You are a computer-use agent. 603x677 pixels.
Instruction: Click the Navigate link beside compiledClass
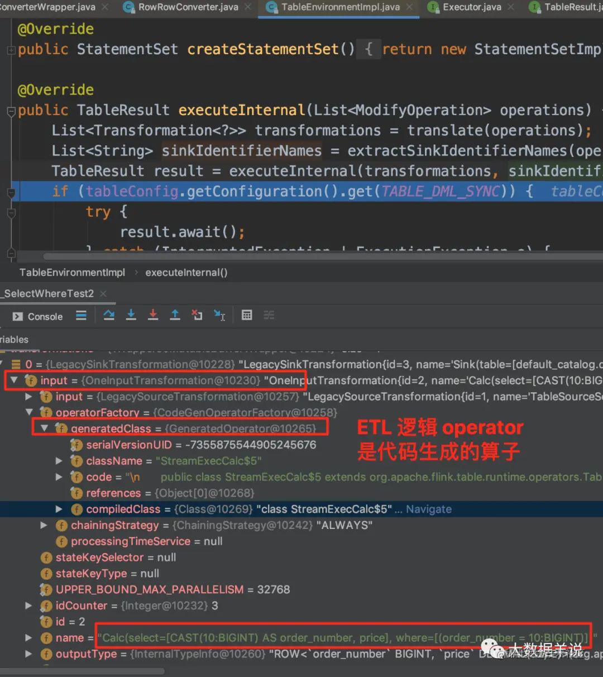click(x=429, y=509)
